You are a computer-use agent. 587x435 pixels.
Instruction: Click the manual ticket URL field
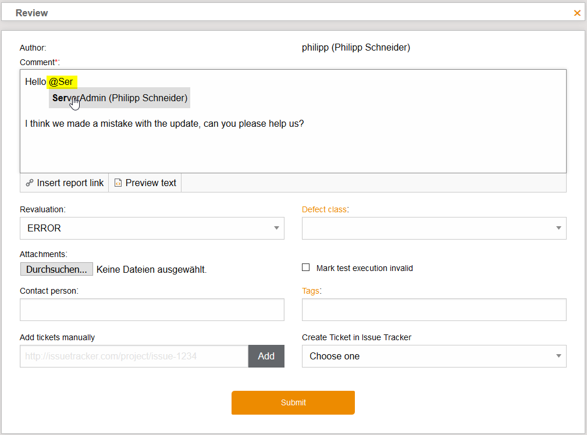(x=134, y=356)
